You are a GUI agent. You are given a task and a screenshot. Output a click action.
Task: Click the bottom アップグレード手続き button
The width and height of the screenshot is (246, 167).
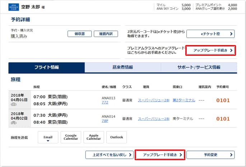160,155
